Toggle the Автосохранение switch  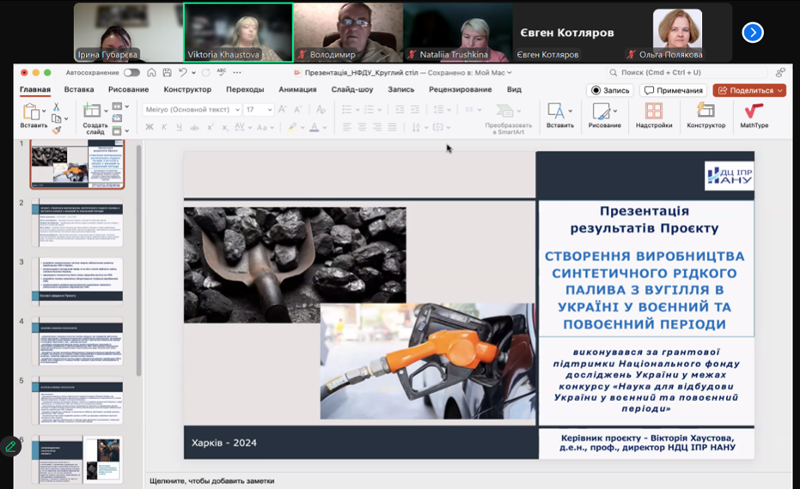tap(131, 73)
